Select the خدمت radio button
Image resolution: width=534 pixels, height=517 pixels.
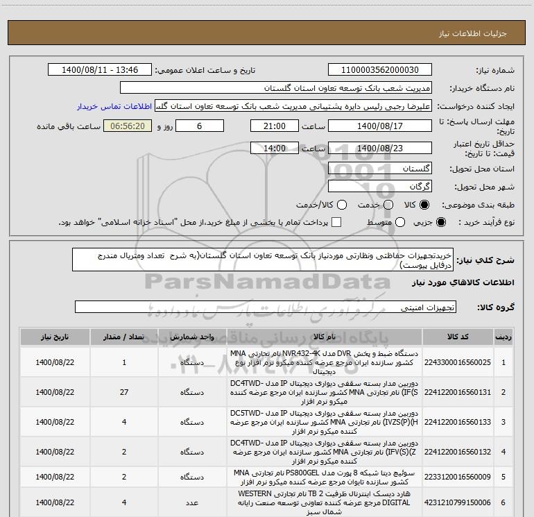388,205
